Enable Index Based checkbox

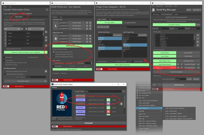pyautogui.click(x=4, y=57)
